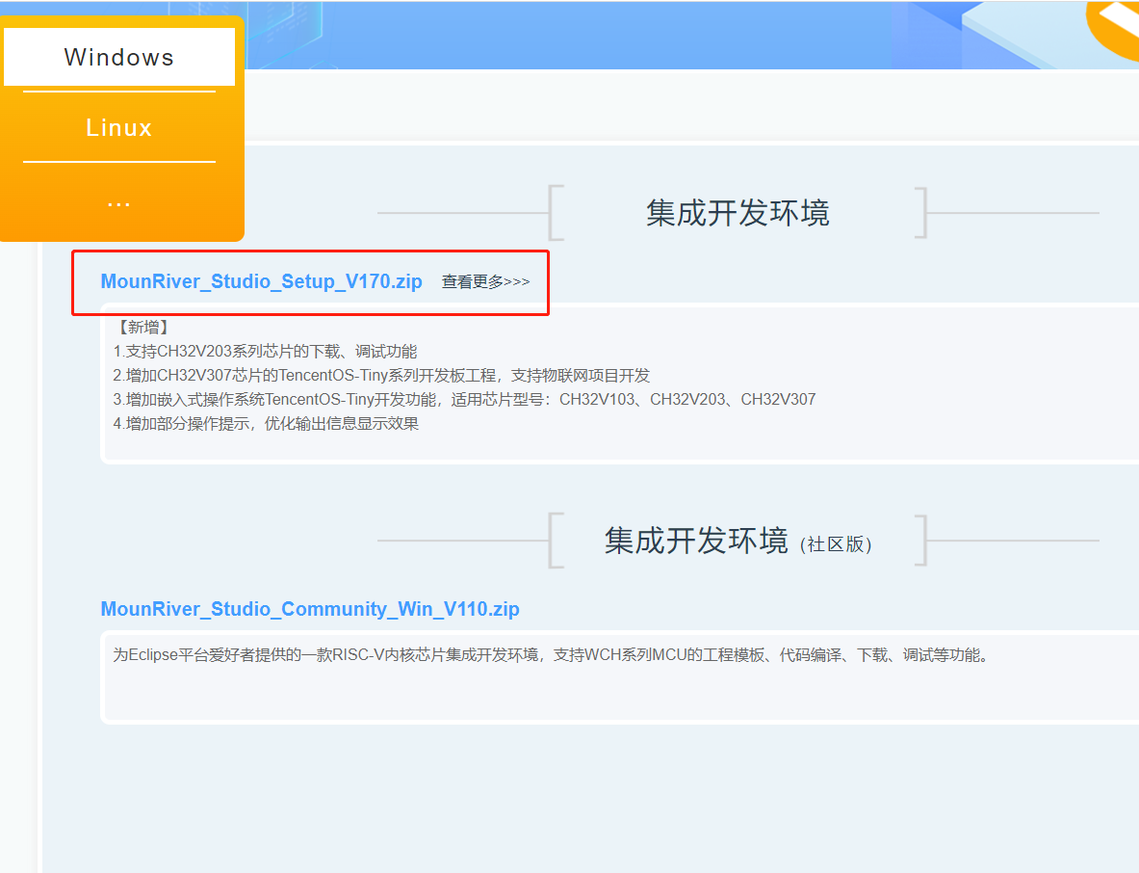Open the 查看更多>>> link
Screen dimensions: 1139x873
coord(485,281)
